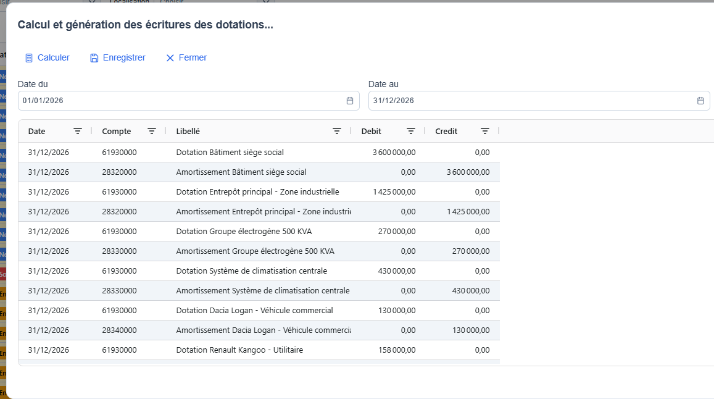Open calendar picker for Date du

(x=350, y=101)
